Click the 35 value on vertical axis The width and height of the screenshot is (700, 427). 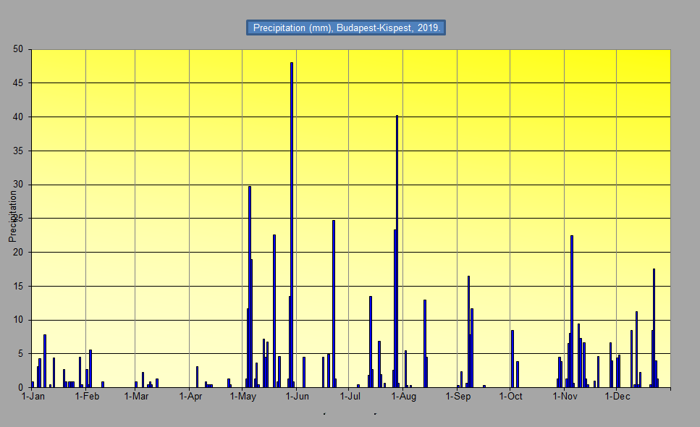pyautogui.click(x=18, y=151)
